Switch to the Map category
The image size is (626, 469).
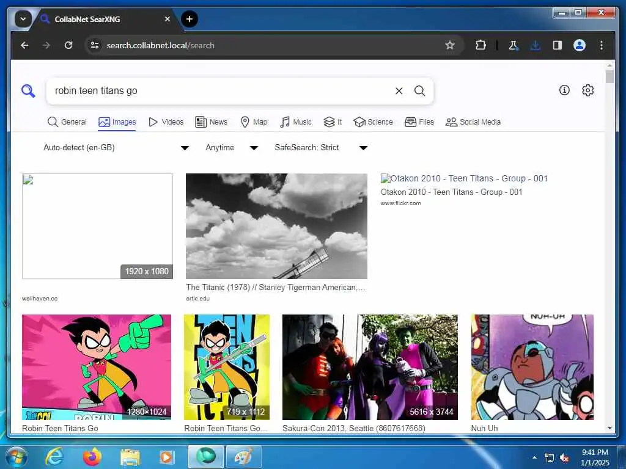(x=254, y=122)
